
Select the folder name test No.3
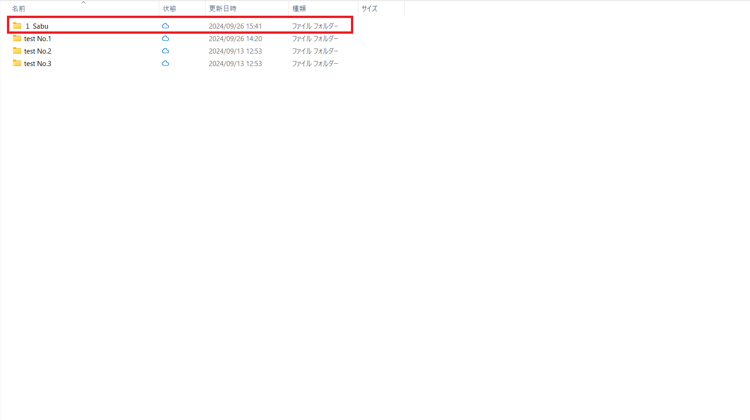[37, 63]
